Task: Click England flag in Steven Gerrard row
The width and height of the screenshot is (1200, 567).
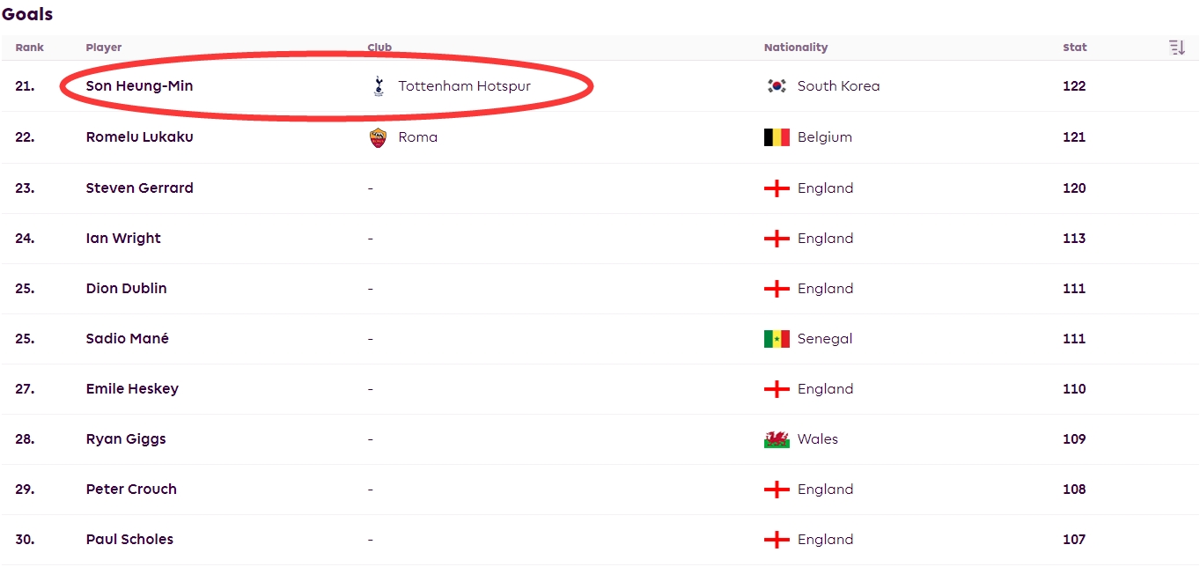Action: pos(777,188)
